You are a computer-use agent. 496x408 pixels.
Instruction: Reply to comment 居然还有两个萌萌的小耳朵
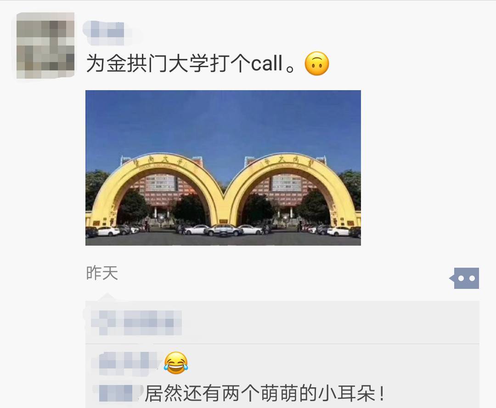tap(265, 393)
